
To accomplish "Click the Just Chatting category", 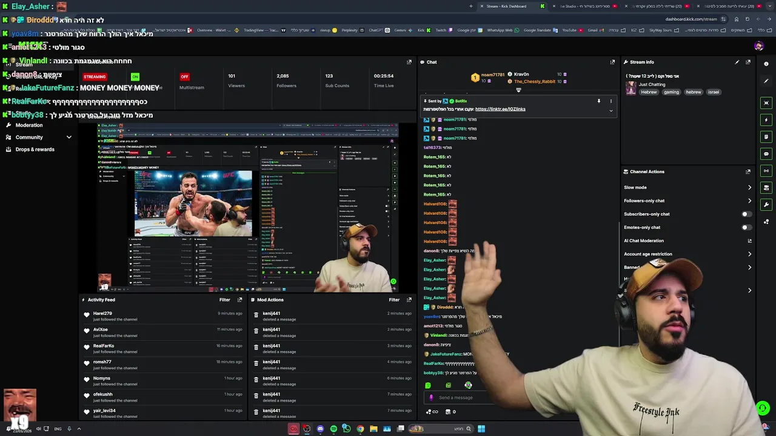I will (x=652, y=85).
